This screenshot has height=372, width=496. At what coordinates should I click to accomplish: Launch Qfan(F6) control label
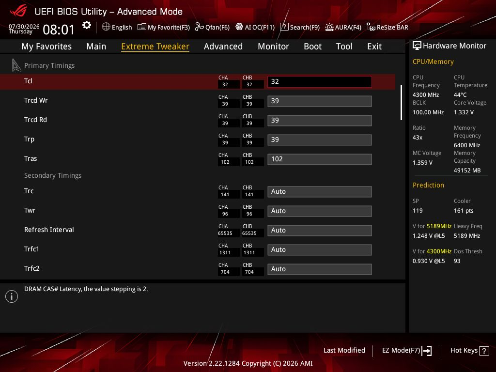217,27
